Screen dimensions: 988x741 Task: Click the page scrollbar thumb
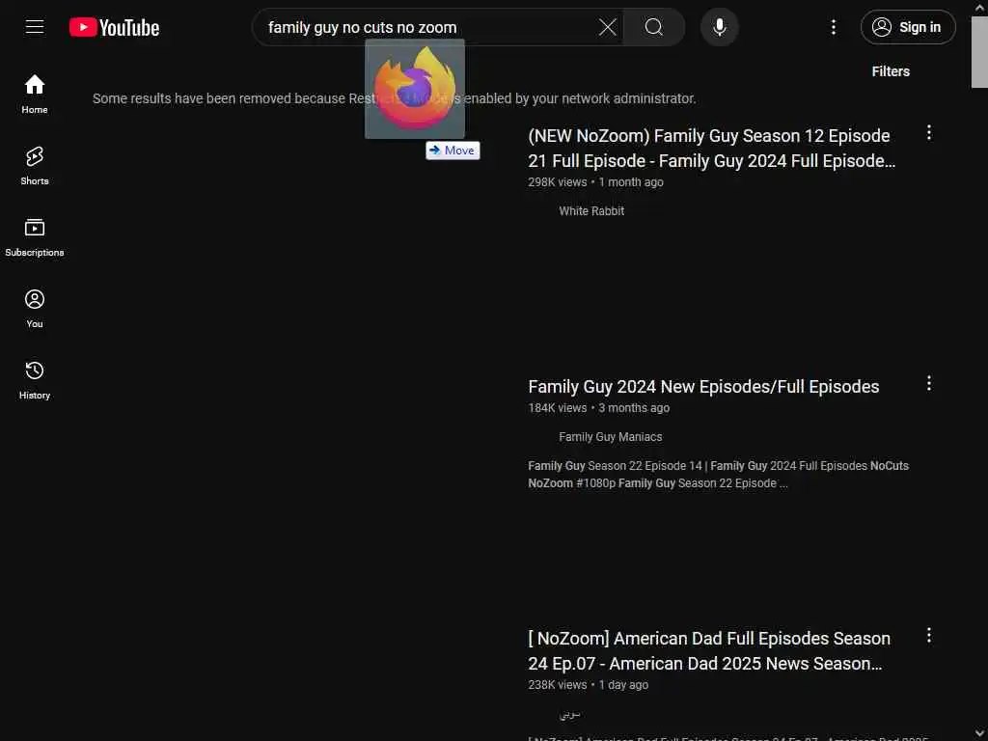coord(979,52)
